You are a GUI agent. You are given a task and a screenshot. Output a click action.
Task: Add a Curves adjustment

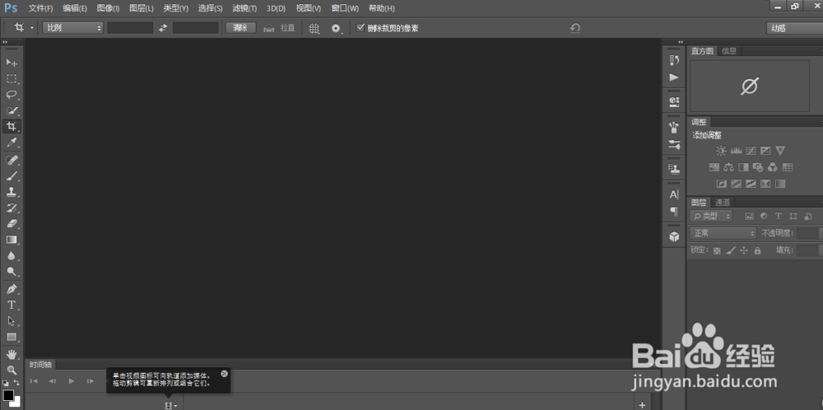751,151
